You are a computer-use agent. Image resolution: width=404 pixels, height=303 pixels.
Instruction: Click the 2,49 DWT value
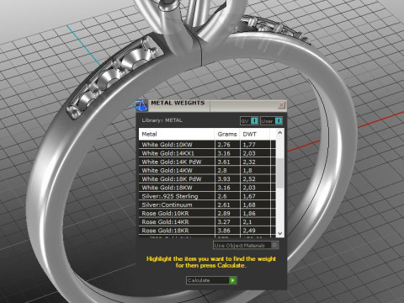[x=249, y=231]
